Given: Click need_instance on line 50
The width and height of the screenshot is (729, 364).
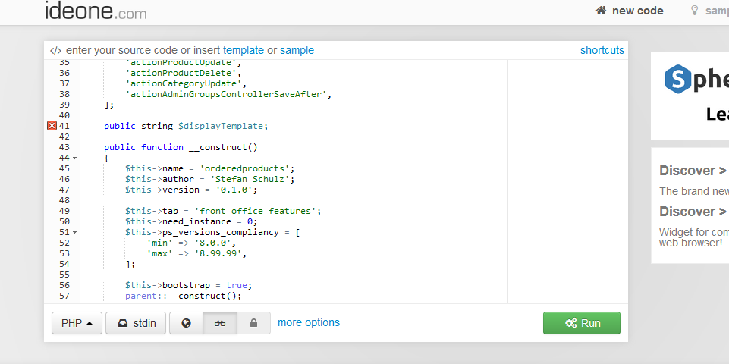Looking at the screenshot, I should tap(196, 221).
